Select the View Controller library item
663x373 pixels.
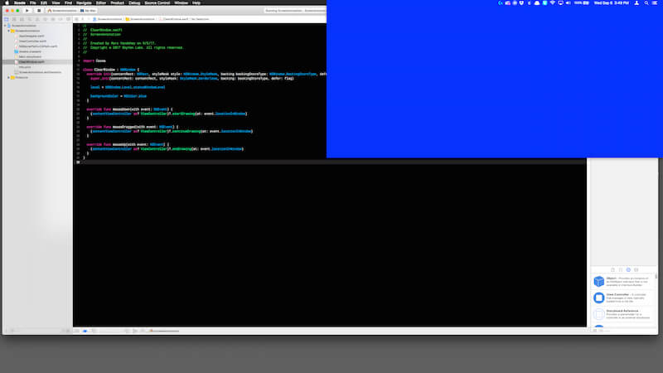[623, 298]
